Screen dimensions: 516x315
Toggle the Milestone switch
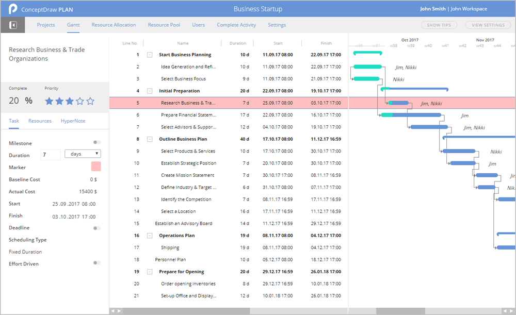[96, 143]
